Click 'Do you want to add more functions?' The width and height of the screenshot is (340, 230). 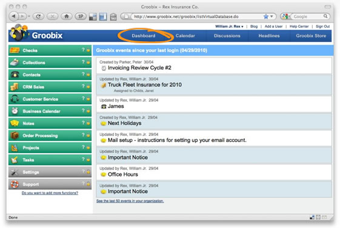pyautogui.click(x=50, y=192)
